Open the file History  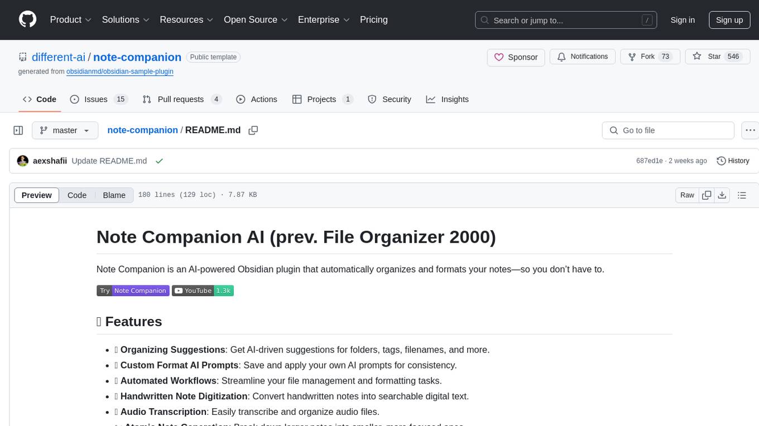pyautogui.click(x=733, y=161)
